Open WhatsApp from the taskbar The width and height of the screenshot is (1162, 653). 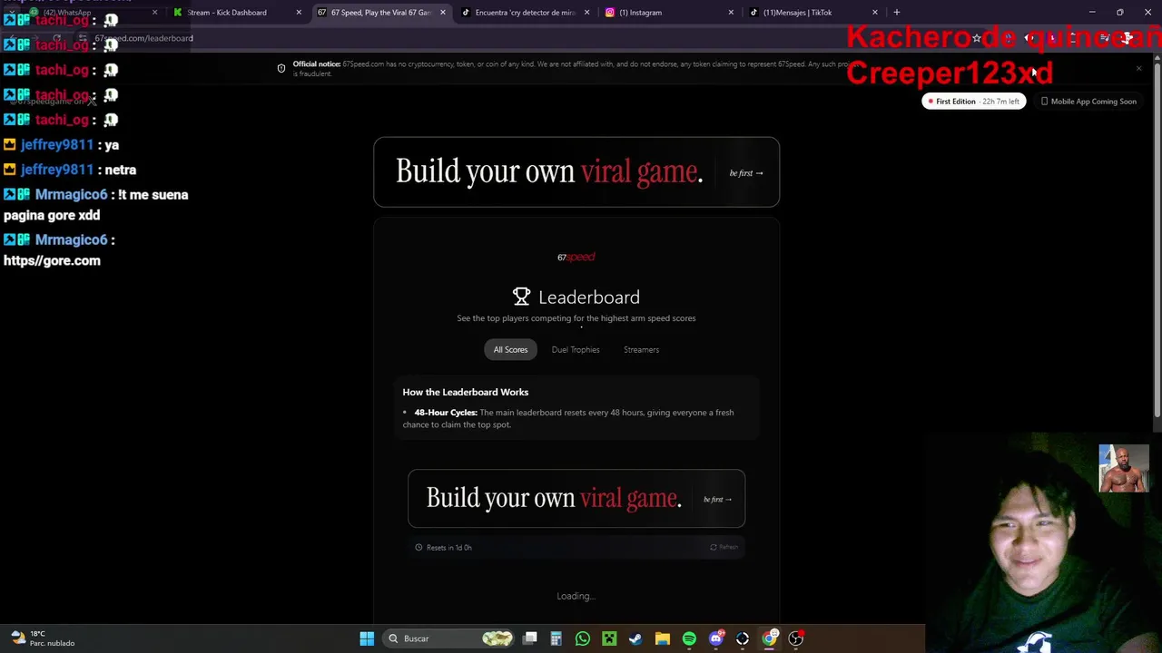pyautogui.click(x=583, y=638)
